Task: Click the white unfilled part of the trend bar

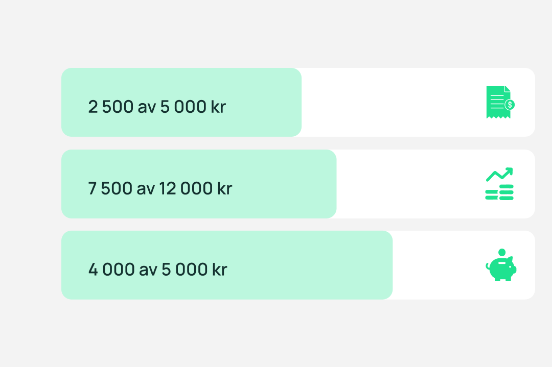Action: (x=409, y=184)
